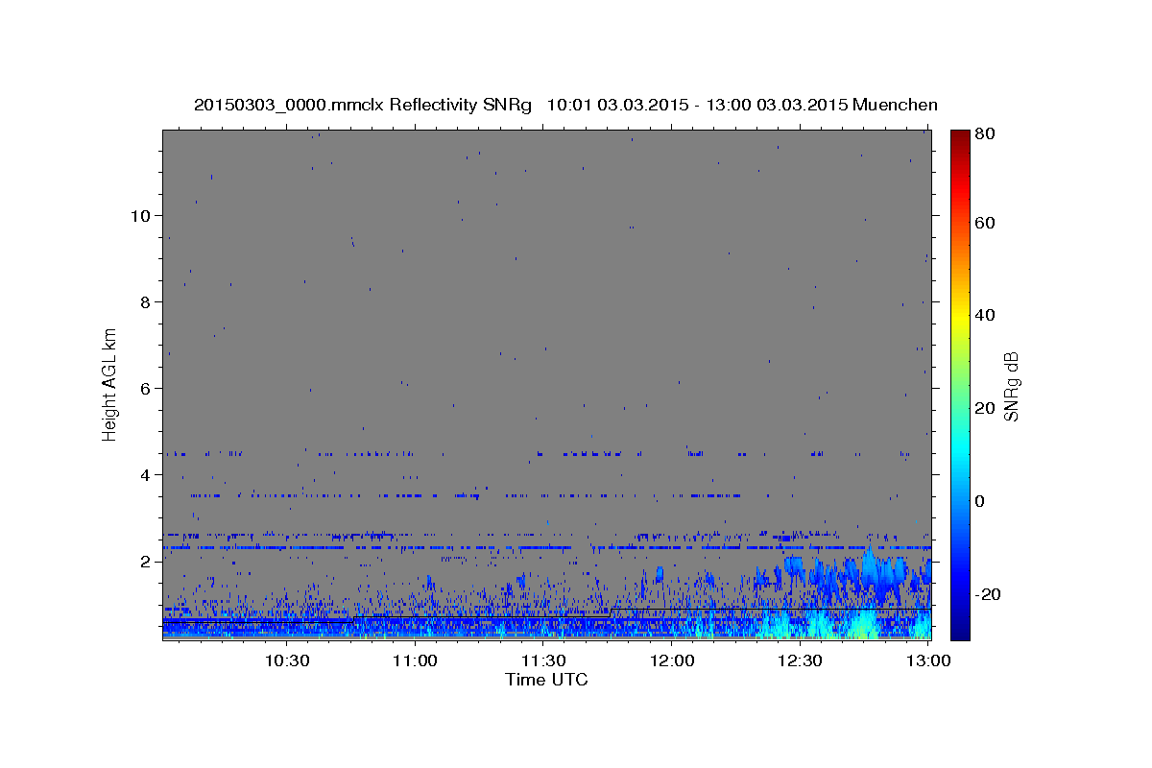Click the 10:30 time axis label

pyautogui.click(x=286, y=660)
